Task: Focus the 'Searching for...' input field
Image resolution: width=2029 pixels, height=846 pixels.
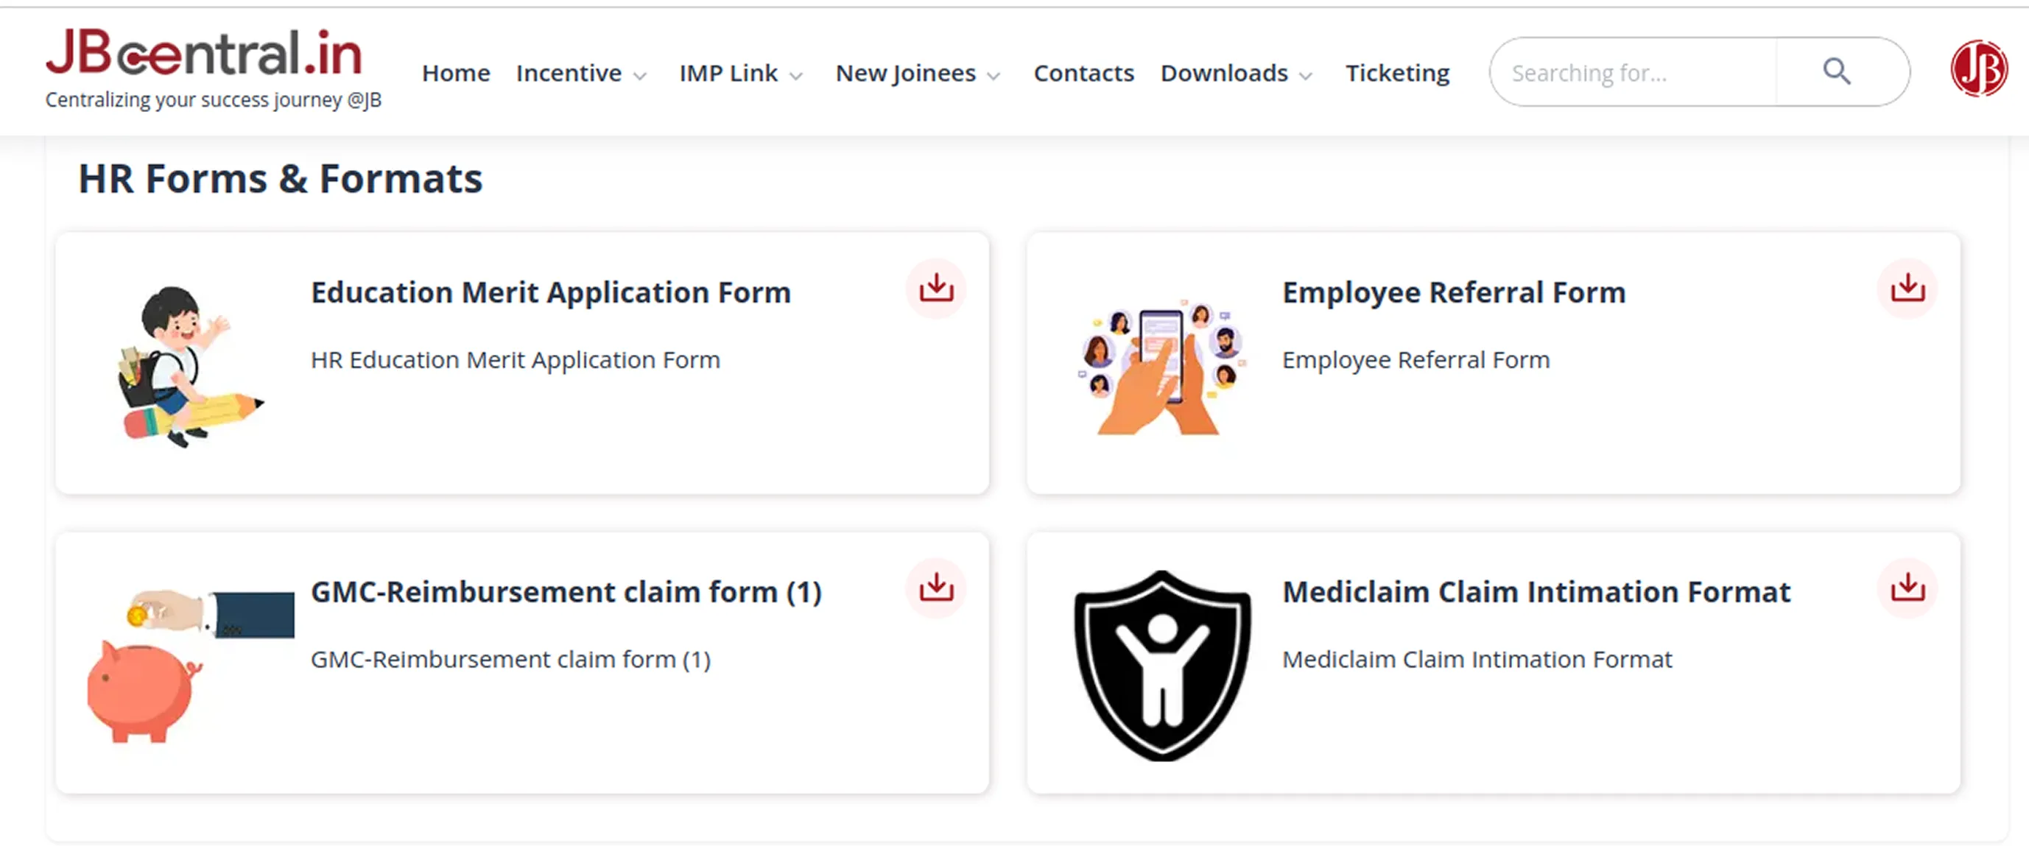Action: 1631,73
